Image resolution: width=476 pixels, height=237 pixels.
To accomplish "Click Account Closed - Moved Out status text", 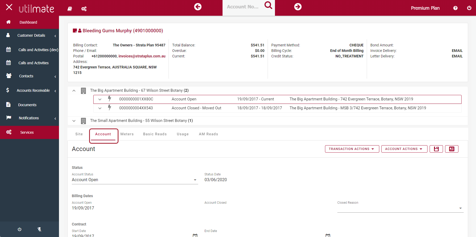I will tap(196, 108).
